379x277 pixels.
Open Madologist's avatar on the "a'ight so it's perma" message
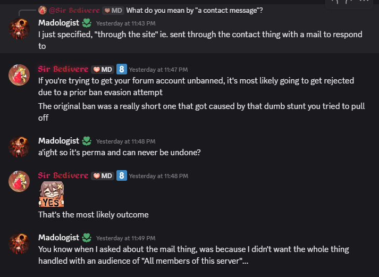[x=19, y=147]
